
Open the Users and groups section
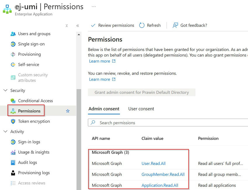click(34, 34)
